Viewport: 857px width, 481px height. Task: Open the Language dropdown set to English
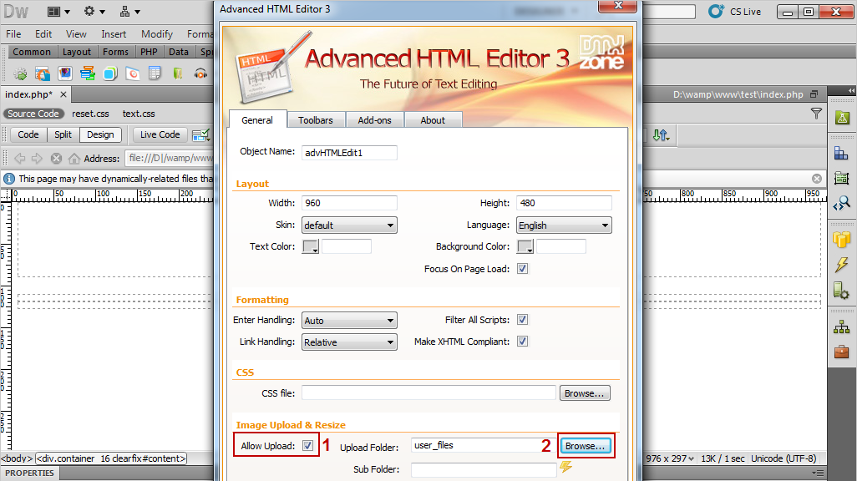[564, 225]
